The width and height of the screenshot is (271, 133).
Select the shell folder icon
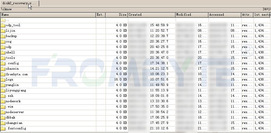(x=3, y=52)
